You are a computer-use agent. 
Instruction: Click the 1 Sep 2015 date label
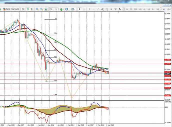80,125
